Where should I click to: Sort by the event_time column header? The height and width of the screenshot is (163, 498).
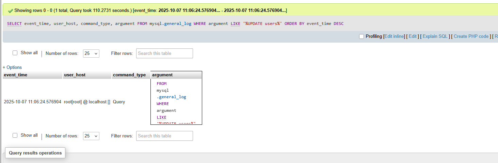(x=16, y=75)
